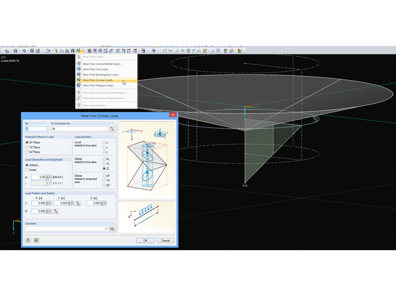Cancel the New Free Circular Load dialog
The height and width of the screenshot is (297, 396).
(165, 240)
